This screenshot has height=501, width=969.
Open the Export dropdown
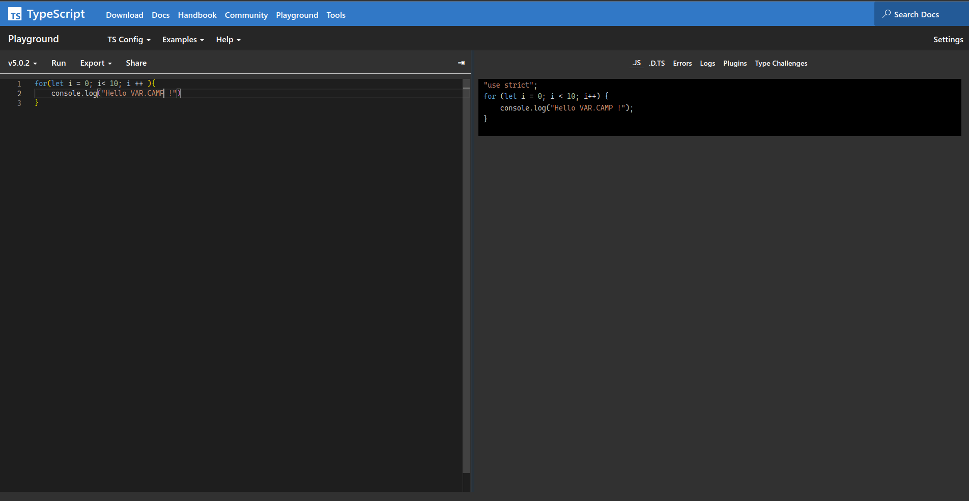click(96, 63)
